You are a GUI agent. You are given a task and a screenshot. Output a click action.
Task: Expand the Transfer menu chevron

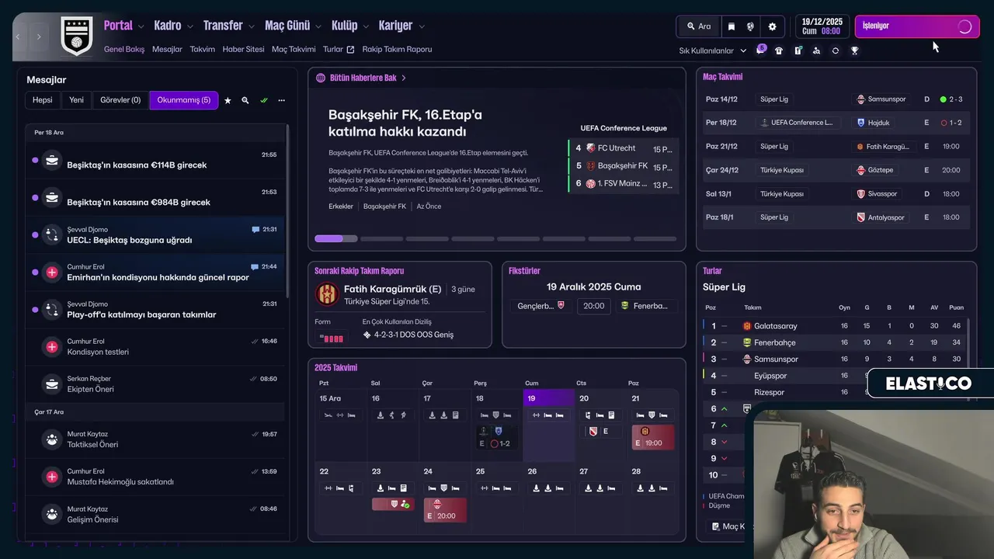252,26
